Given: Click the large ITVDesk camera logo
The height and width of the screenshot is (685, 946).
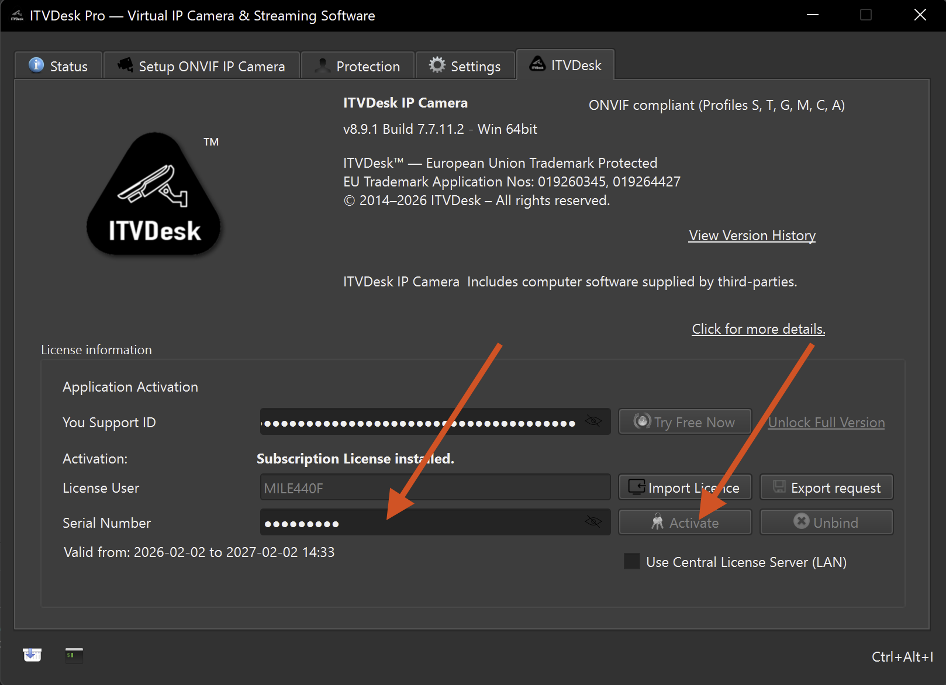Looking at the screenshot, I should (154, 195).
